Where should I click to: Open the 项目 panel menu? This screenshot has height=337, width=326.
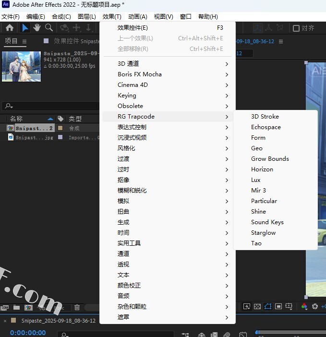[25, 41]
